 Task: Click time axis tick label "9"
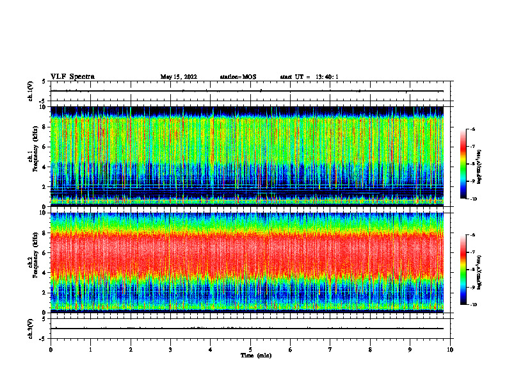click(410, 350)
